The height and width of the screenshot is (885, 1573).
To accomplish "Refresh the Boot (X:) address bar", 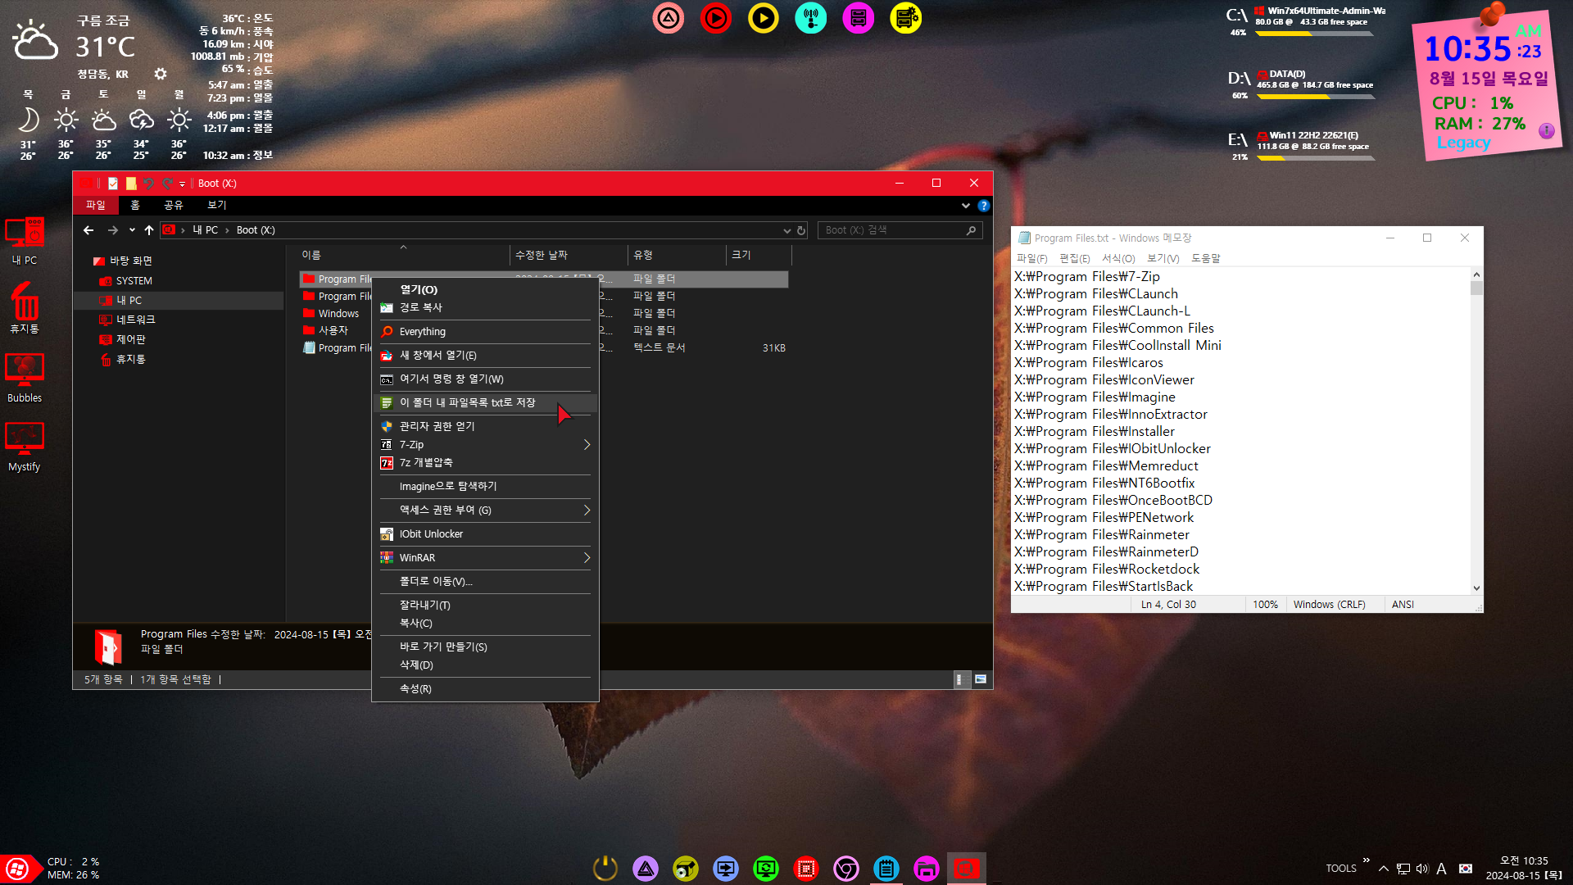I will click(801, 230).
